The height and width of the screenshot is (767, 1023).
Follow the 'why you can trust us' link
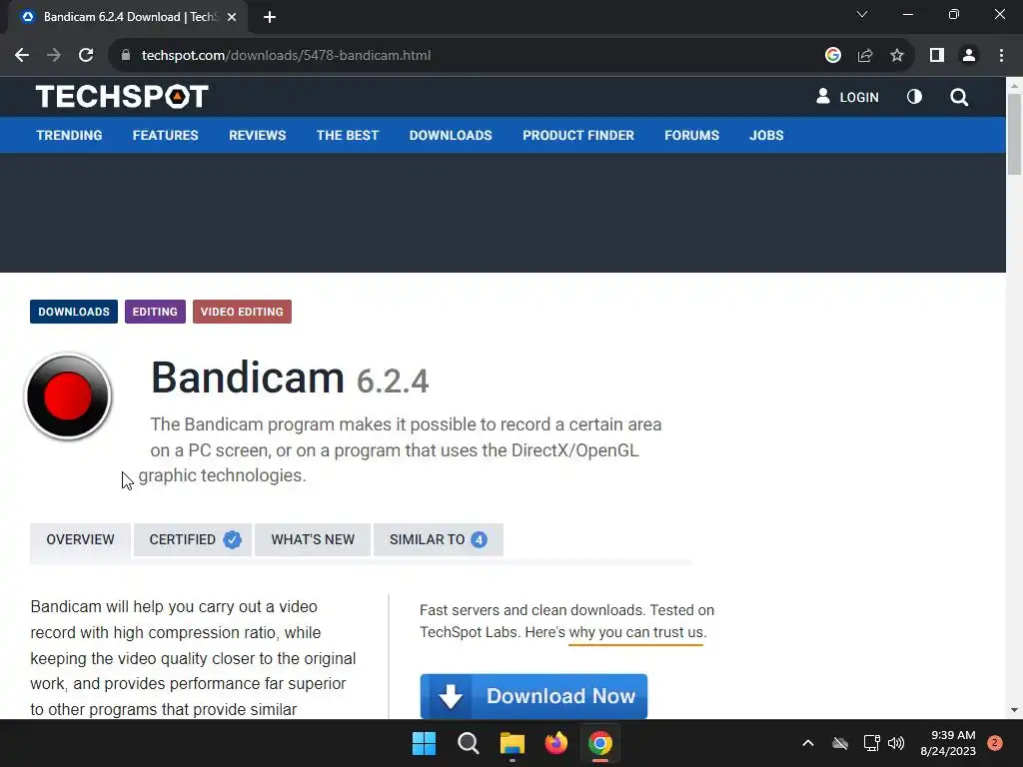click(x=636, y=632)
